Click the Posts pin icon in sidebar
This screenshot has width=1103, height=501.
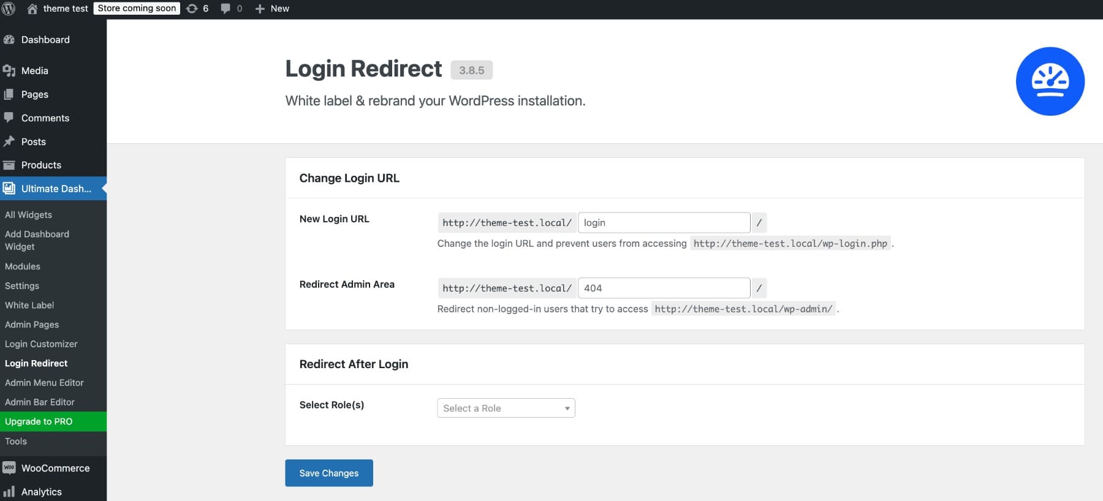(x=9, y=141)
